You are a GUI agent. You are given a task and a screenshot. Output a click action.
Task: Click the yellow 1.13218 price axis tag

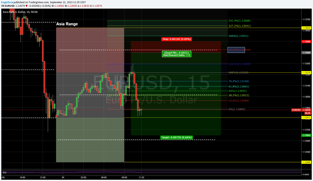point(306,72)
